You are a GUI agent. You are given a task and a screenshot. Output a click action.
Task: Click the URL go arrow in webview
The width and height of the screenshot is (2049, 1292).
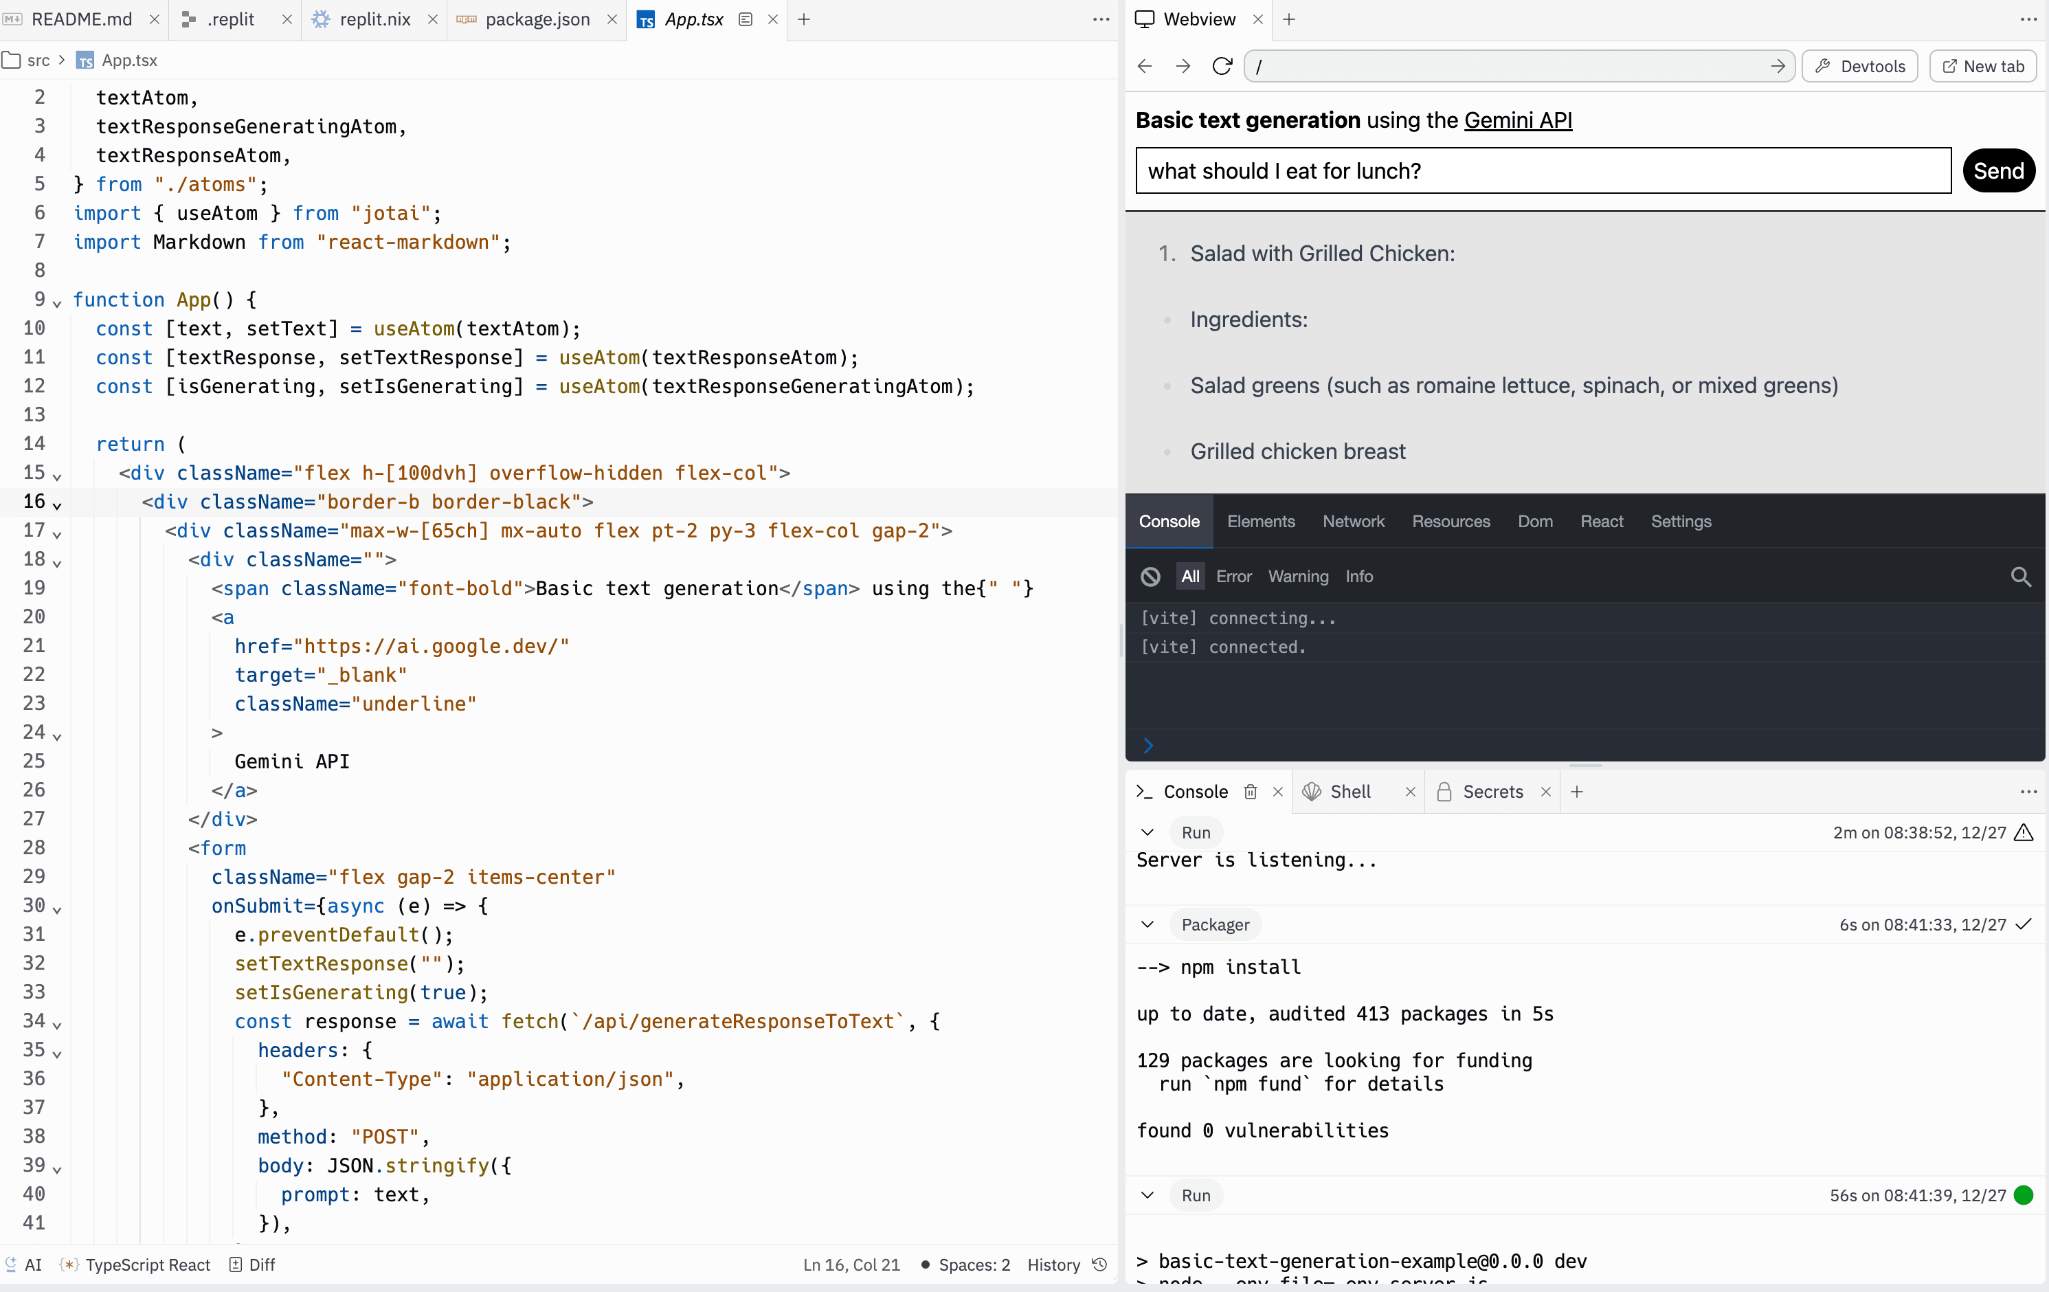pyautogui.click(x=1778, y=67)
